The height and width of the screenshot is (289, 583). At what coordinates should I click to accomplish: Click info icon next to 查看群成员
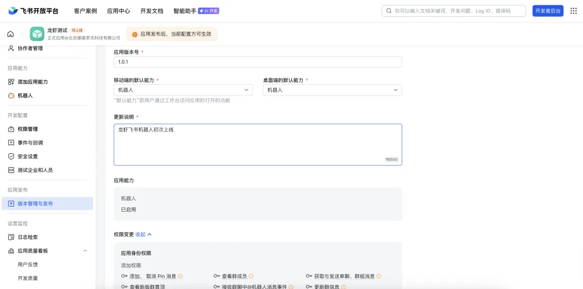point(251,276)
